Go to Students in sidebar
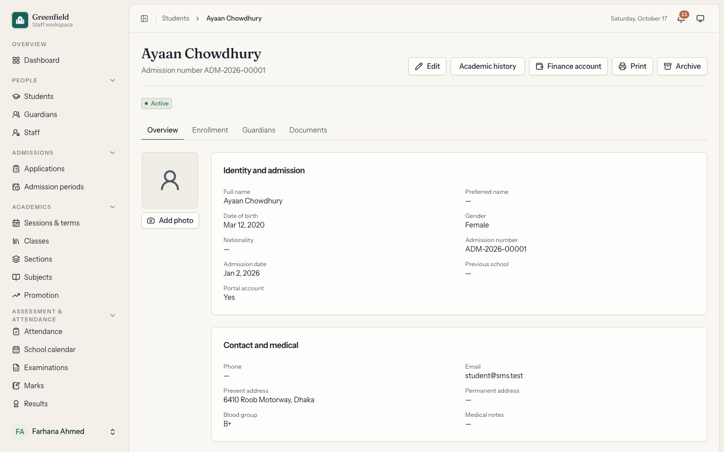This screenshot has width=724, height=452. pos(64,96)
